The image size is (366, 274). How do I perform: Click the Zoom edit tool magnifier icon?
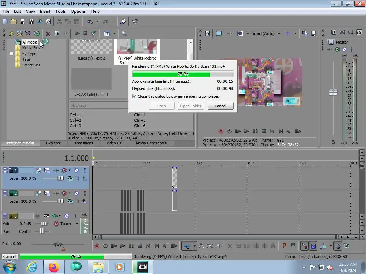[218, 246]
